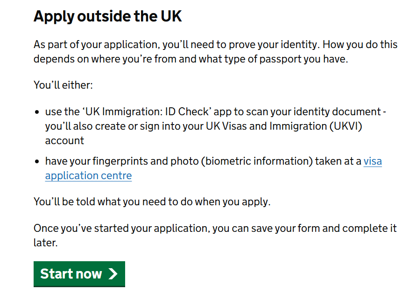Click the word 'account' in first bullet
Screen dimensions: 416x299
tap(64, 140)
